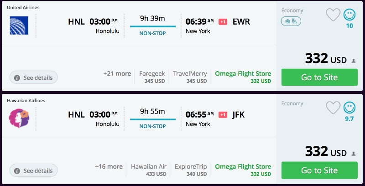Select the ExploreTrip 340 USD offer
This screenshot has height=186, width=365.
[x=191, y=170]
